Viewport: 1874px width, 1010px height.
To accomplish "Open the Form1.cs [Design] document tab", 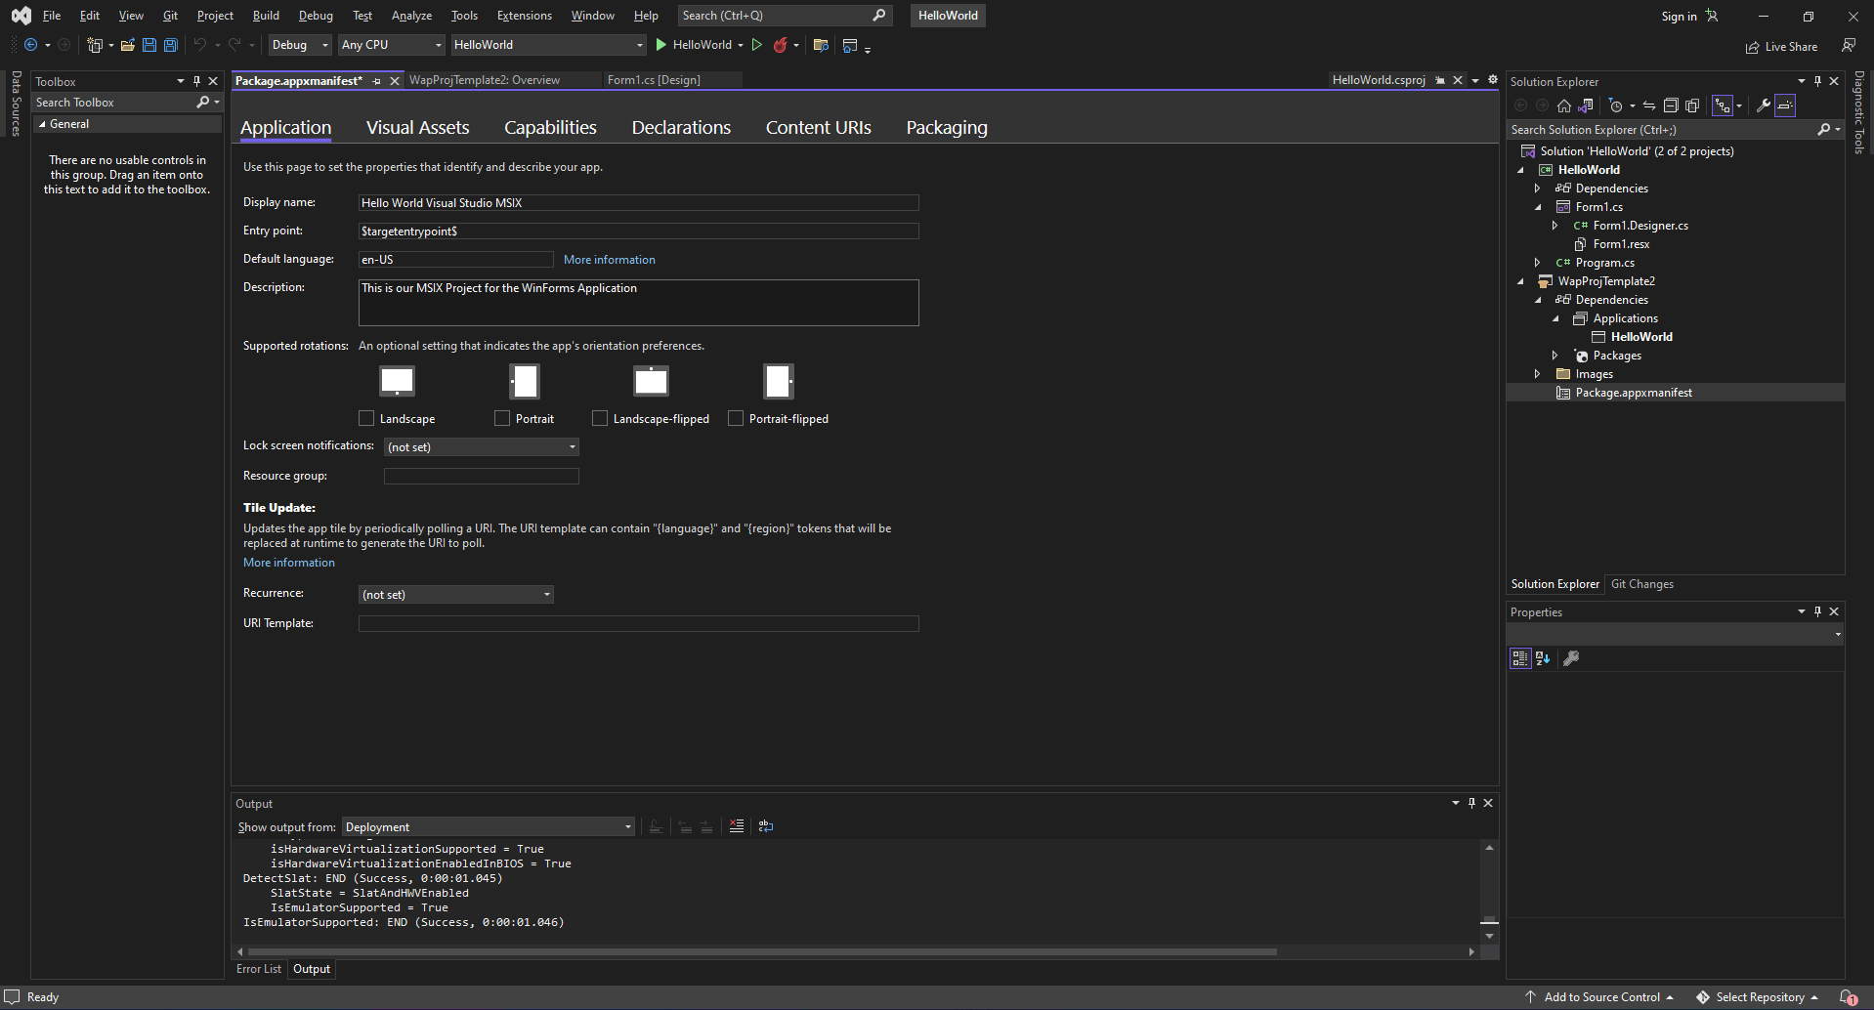I will 654,80.
